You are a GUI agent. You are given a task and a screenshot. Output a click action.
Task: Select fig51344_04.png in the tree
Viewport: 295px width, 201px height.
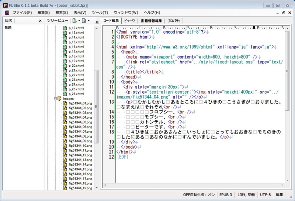80,117
